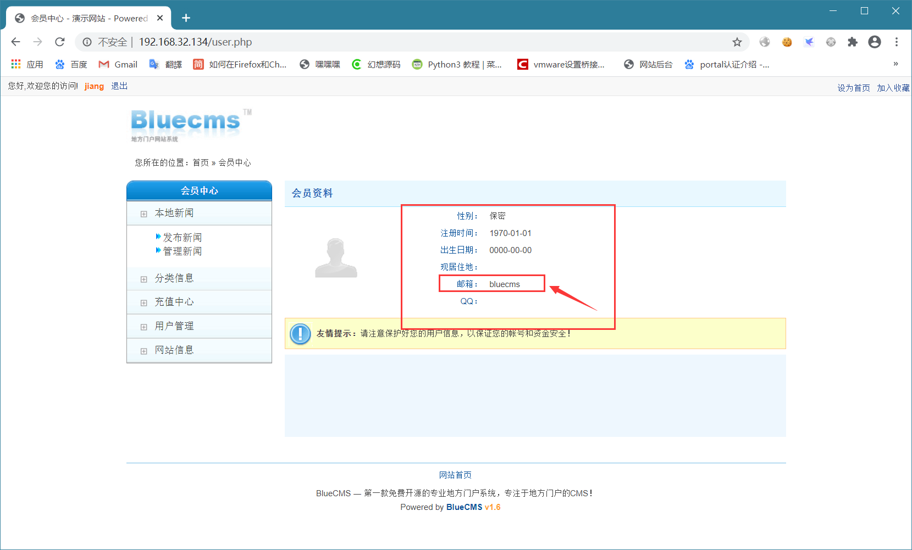Open the 应用 apps grid shortcut

click(27, 64)
